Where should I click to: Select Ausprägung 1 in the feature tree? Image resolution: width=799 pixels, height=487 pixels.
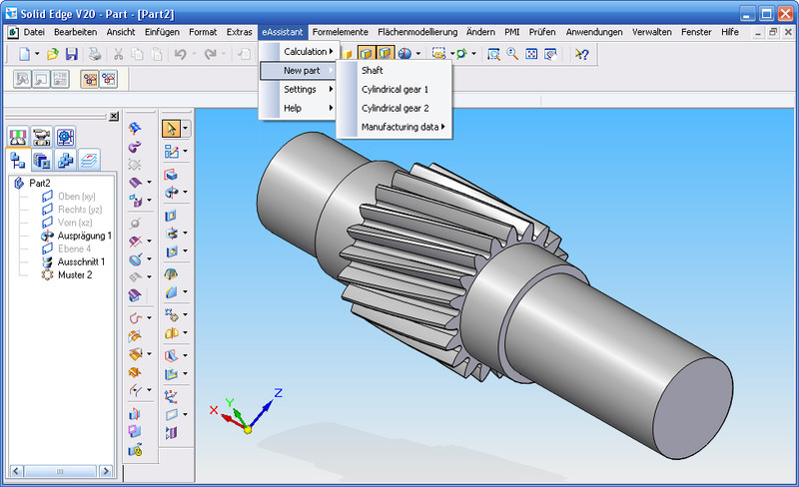coord(84,236)
